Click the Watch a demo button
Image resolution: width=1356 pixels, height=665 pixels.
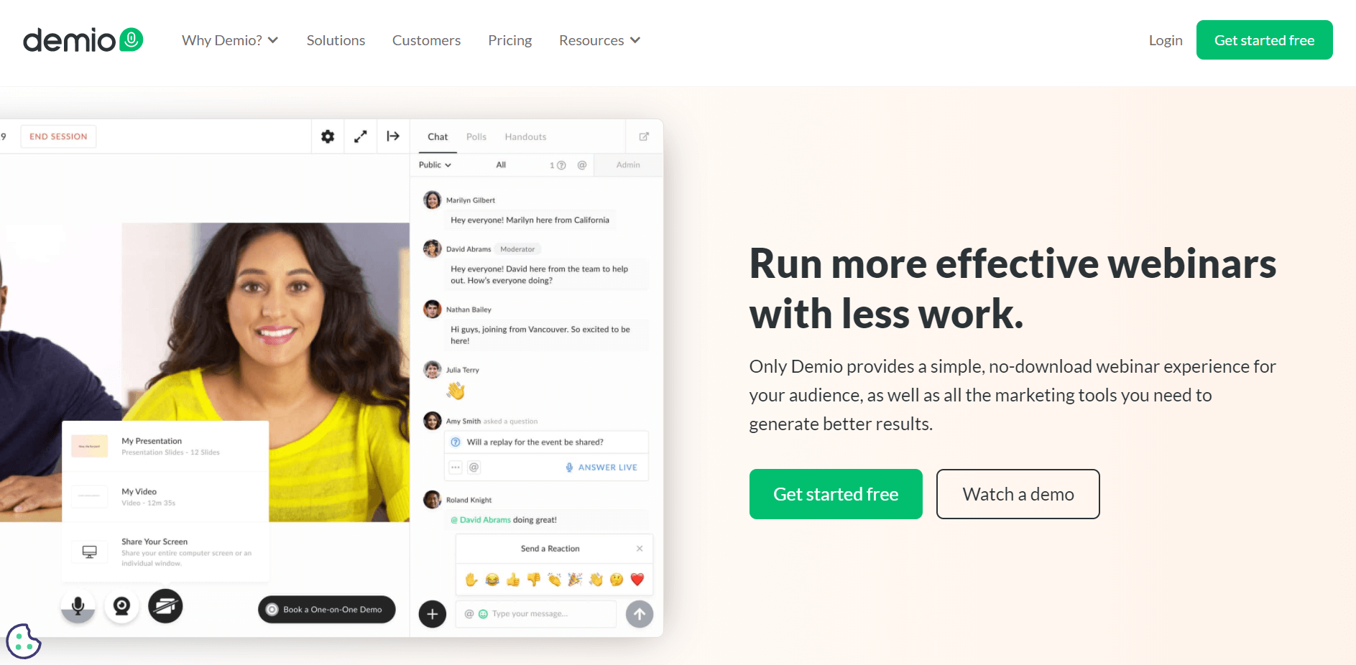(x=1018, y=494)
